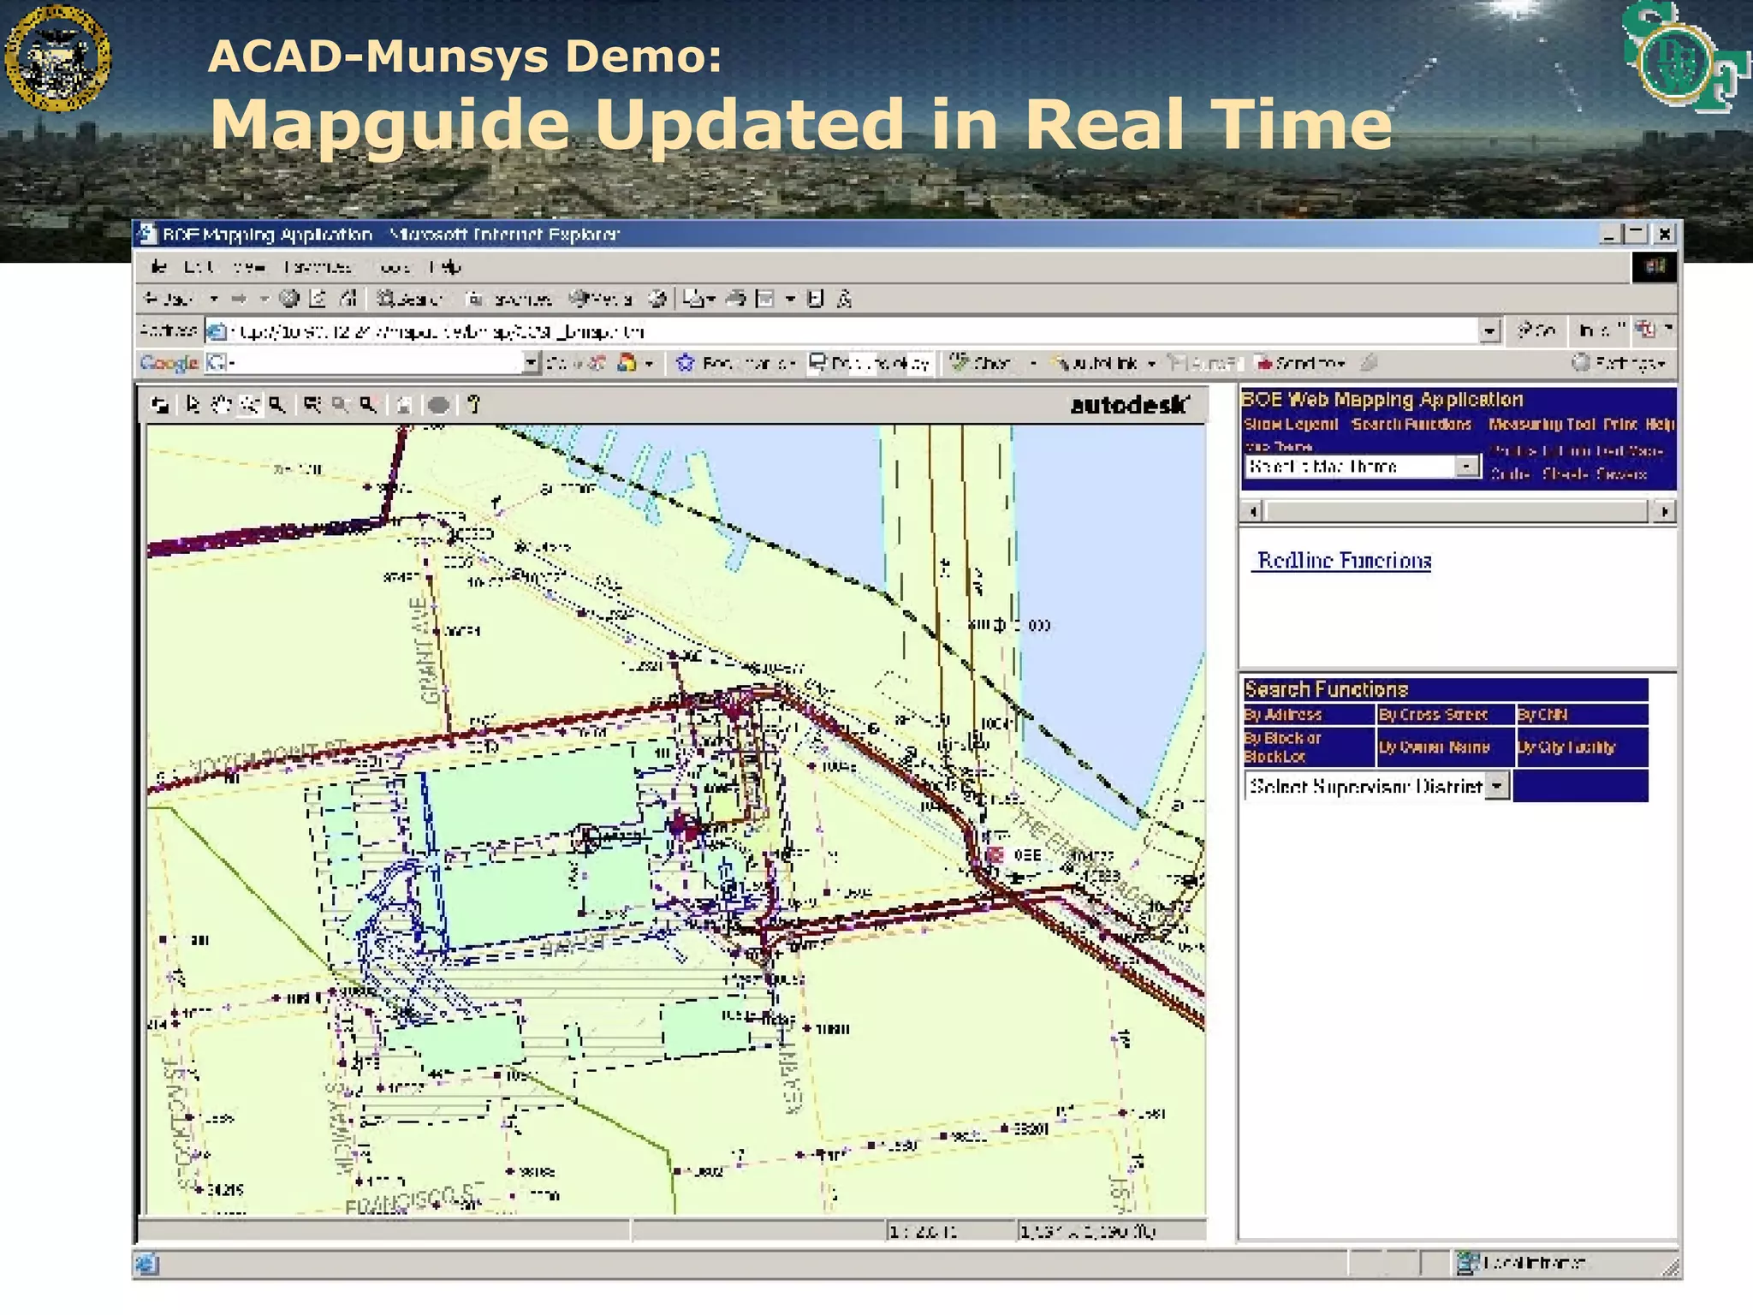Click the zoom-to-selection tool icon
Screen dimensions: 1753x1315
point(312,405)
